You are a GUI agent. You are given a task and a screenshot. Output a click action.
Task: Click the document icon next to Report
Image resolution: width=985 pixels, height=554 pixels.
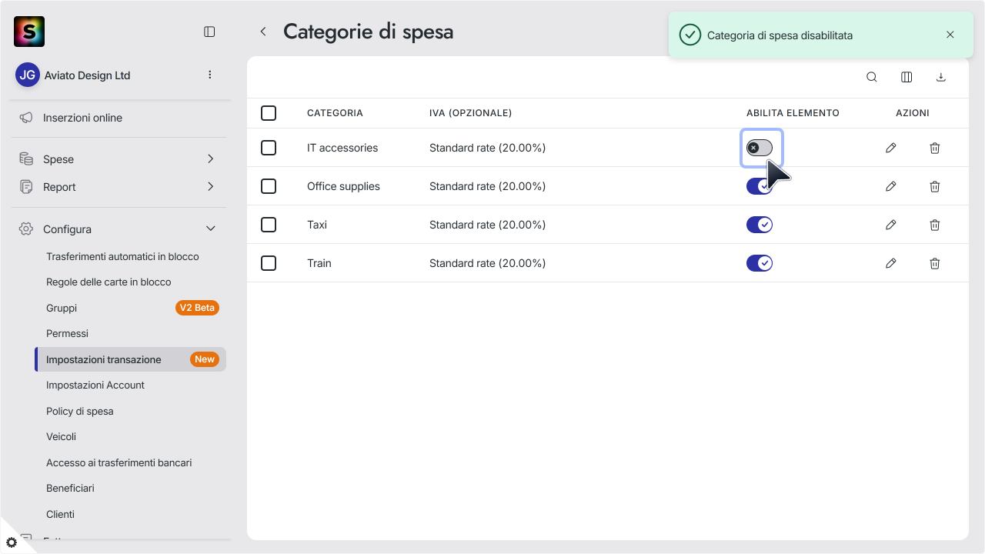tap(26, 187)
